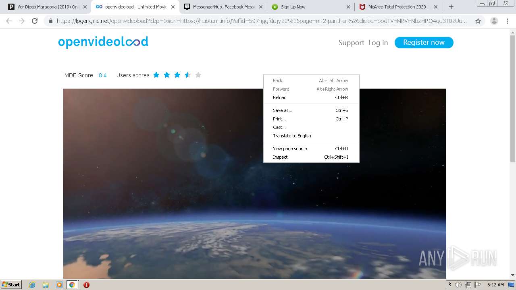
Task: Choose Reload from the context menu
Action: click(x=311, y=97)
